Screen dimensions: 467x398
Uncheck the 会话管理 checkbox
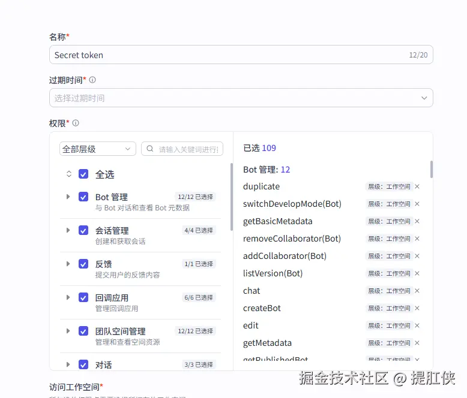click(x=83, y=230)
